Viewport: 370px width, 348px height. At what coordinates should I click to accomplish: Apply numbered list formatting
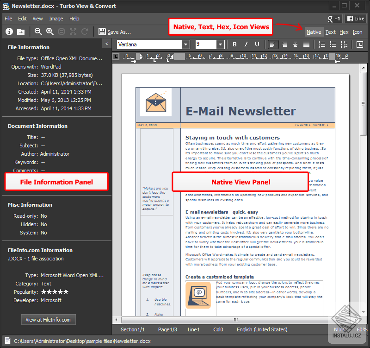pyautogui.click(x=322, y=44)
